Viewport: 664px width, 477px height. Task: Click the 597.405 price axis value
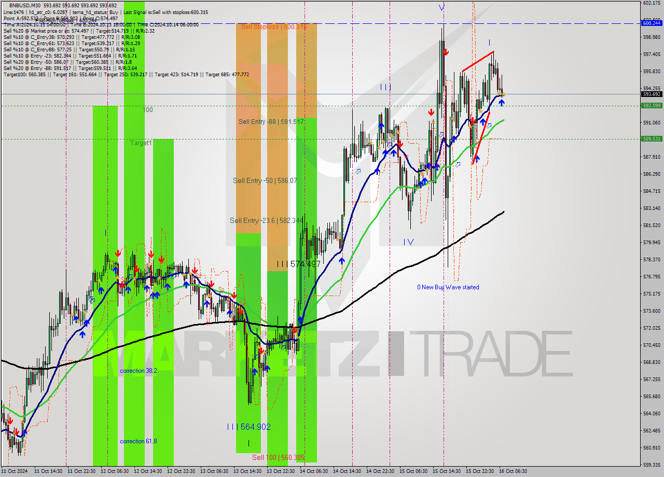[x=652, y=54]
